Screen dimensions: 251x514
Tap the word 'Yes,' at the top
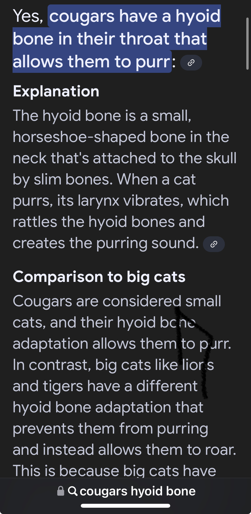click(28, 16)
